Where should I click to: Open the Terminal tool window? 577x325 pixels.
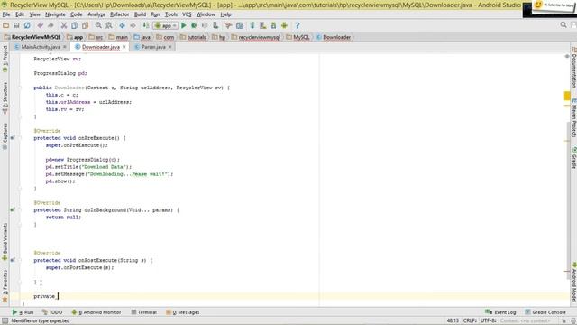pyautogui.click(x=144, y=312)
